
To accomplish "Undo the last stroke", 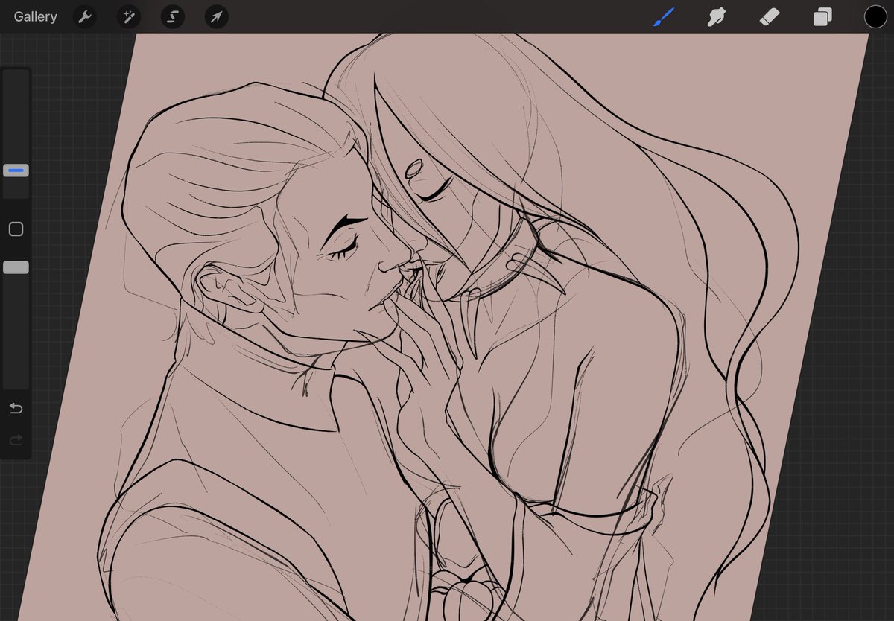I will (16, 408).
